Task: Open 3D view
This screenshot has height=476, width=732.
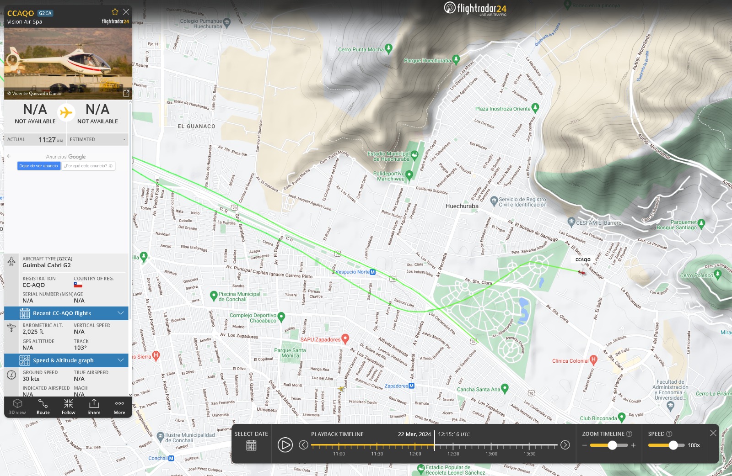Action: (17, 407)
